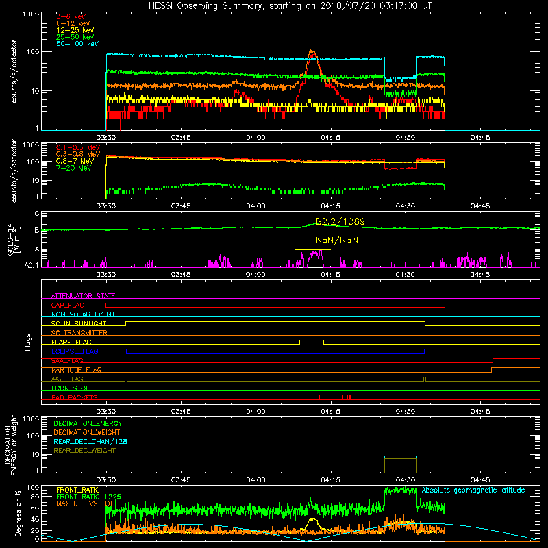Select the BAD_PACKETS flag label
The image size is (548, 548).
[x=75, y=397]
